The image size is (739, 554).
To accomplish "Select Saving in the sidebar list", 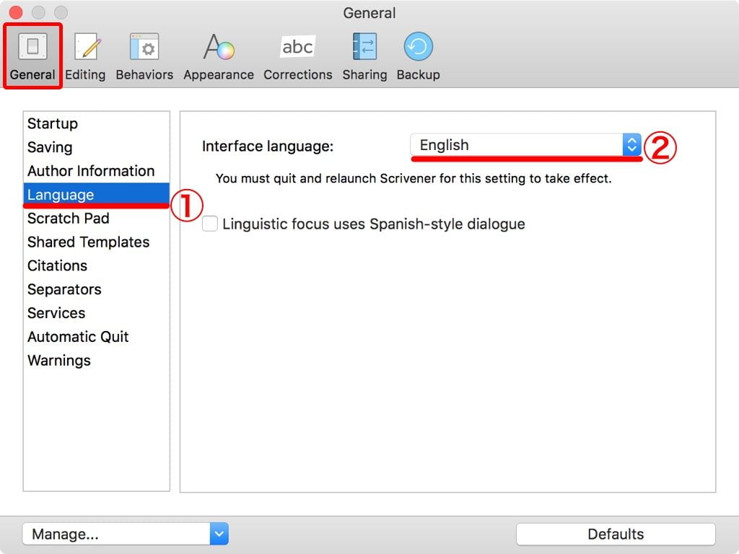I will pyautogui.click(x=96, y=147).
